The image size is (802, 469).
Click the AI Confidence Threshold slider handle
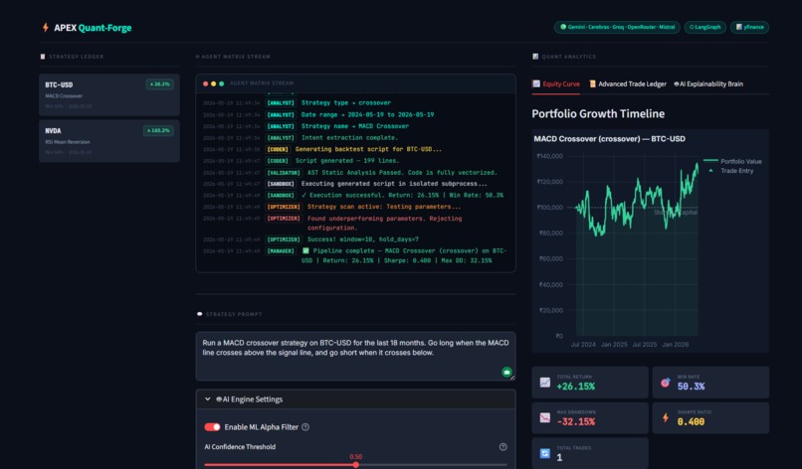click(355, 465)
